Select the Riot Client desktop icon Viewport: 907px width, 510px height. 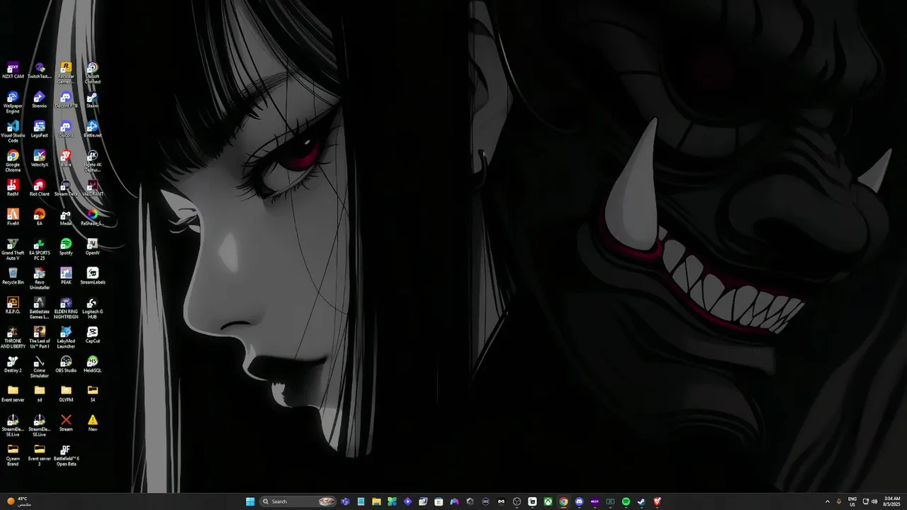click(40, 188)
